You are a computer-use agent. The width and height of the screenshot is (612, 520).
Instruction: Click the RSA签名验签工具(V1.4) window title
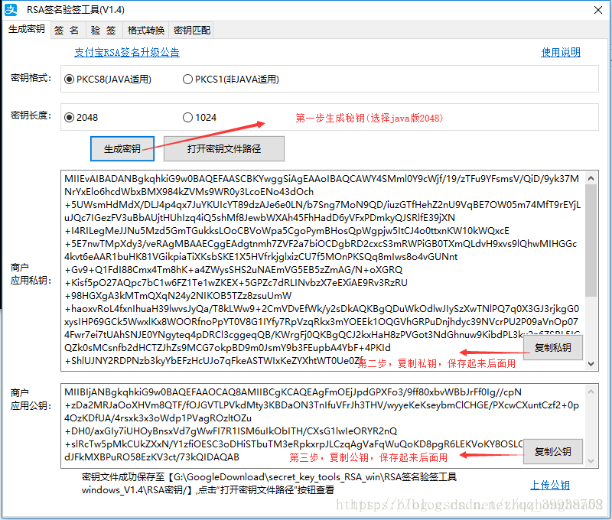pos(75,10)
